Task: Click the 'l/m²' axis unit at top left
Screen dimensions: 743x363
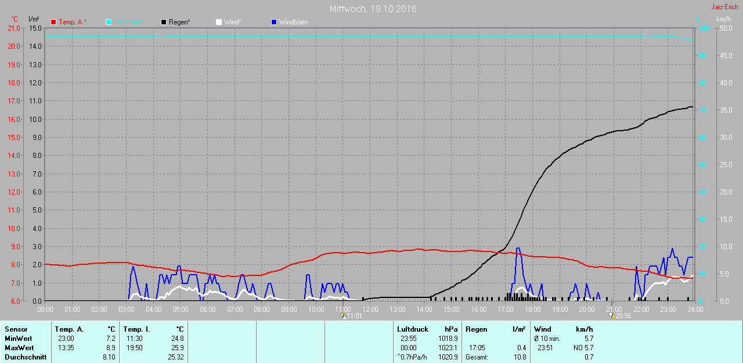Action: coord(34,19)
